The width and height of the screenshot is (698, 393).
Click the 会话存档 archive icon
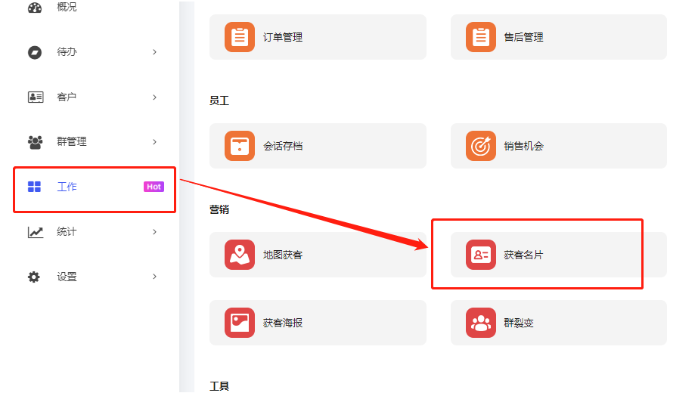(x=240, y=146)
